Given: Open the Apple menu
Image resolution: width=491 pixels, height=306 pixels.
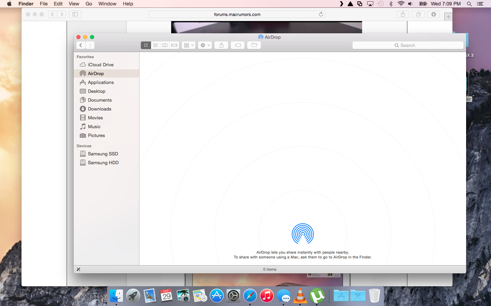Looking at the screenshot, I should tap(9, 4).
